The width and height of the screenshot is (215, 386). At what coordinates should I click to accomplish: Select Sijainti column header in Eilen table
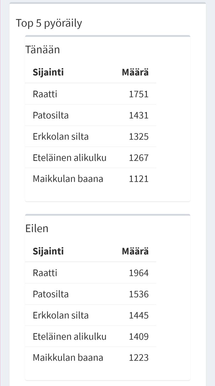point(48,251)
